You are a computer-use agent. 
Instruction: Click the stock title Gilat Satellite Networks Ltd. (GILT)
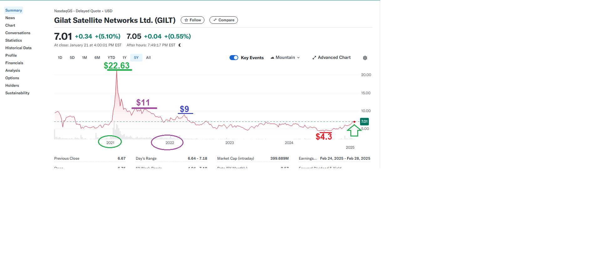[115, 20]
